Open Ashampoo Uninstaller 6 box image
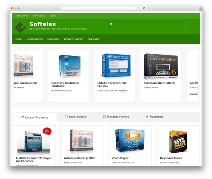This screenshot has width=212, height=179. pos(161,66)
